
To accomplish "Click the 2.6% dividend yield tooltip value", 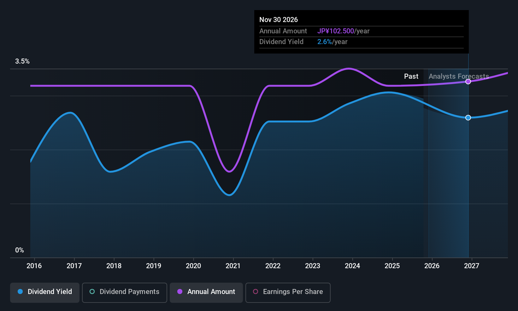I will 325,42.
